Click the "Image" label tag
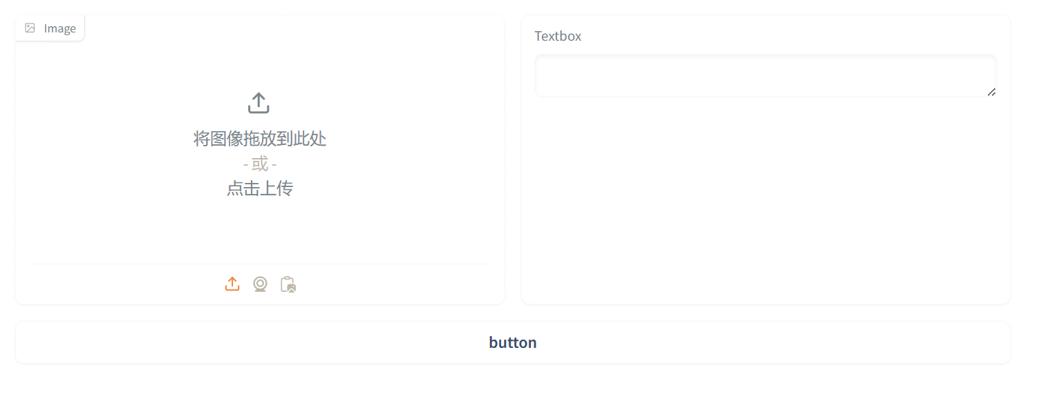The height and width of the screenshot is (410, 1052). click(x=50, y=28)
